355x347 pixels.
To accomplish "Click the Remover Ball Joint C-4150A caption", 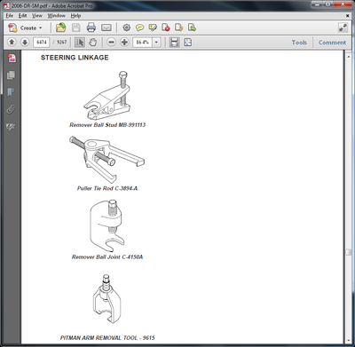I will (x=107, y=256).
